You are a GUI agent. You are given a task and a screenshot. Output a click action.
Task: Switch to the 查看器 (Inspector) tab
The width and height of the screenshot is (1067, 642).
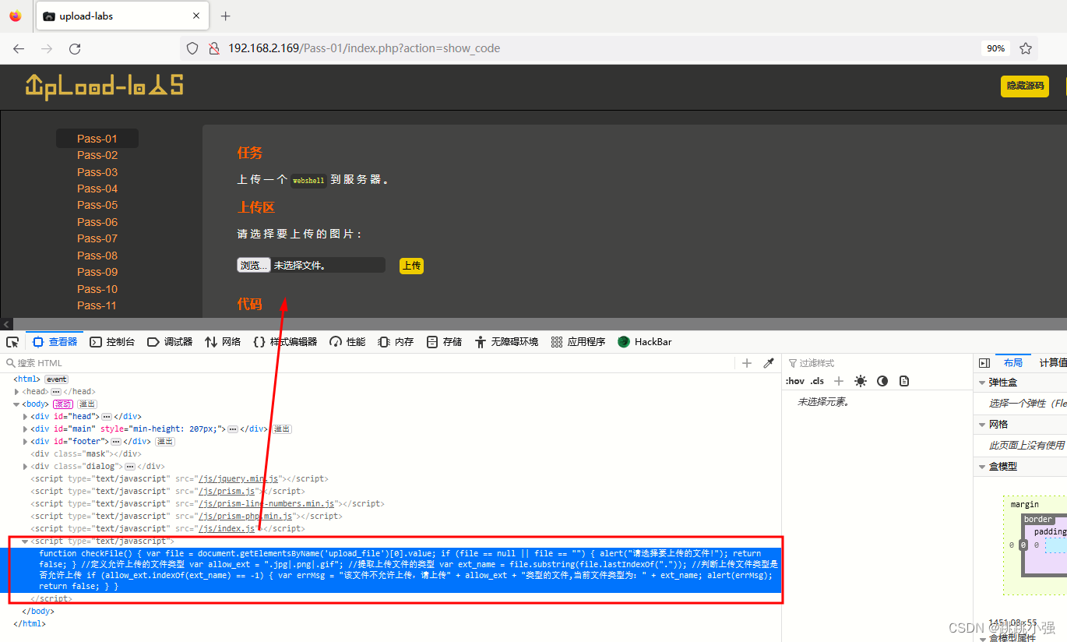(x=55, y=342)
